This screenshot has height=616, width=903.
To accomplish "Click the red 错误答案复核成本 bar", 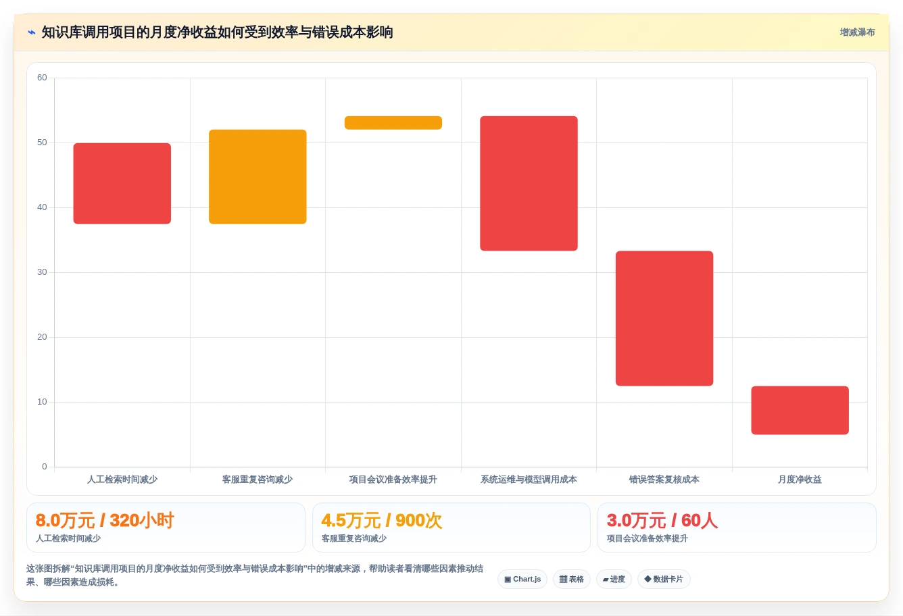I will pyautogui.click(x=664, y=319).
